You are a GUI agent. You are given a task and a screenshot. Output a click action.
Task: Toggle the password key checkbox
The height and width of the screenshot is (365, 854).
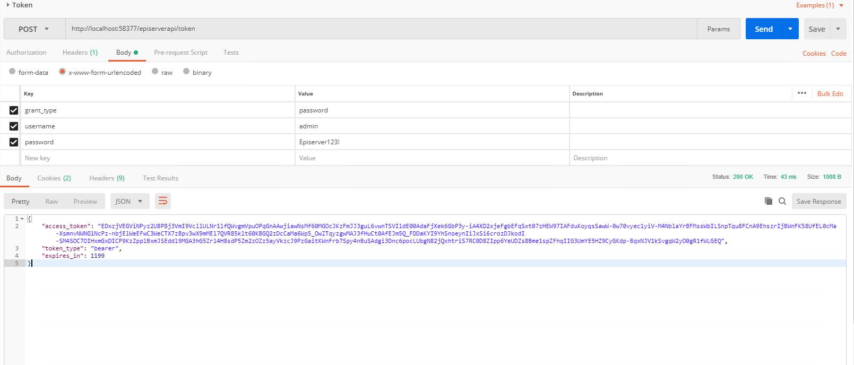point(14,142)
